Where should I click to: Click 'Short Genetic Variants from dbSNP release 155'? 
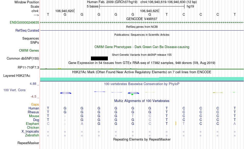[x=142, y=55]
